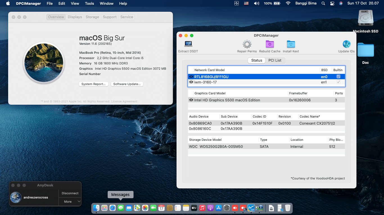This screenshot has height=215, width=384.
Task: Open the input source flag menu
Action: pos(246,3)
